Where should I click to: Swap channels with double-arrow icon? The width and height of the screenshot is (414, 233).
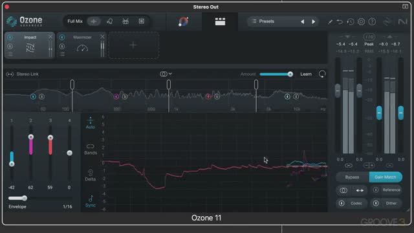tap(360, 190)
